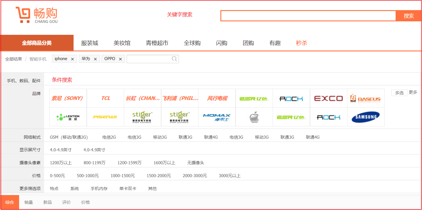Filter camera by 800-1199万
The width and height of the screenshot is (422, 210).
[95, 163]
